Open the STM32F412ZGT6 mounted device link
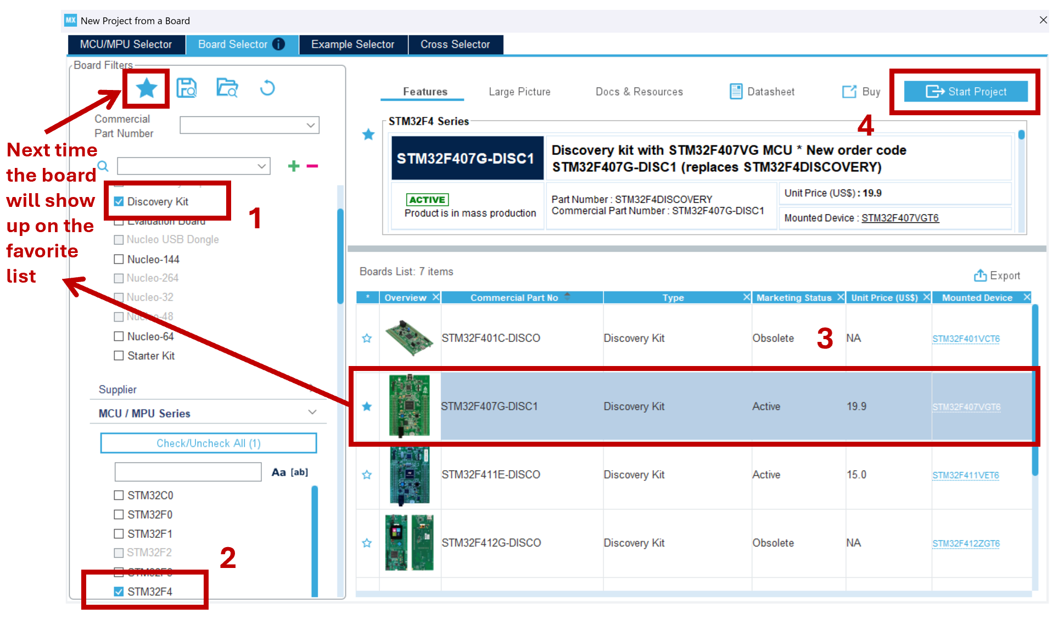This screenshot has height=619, width=1059. (966, 543)
